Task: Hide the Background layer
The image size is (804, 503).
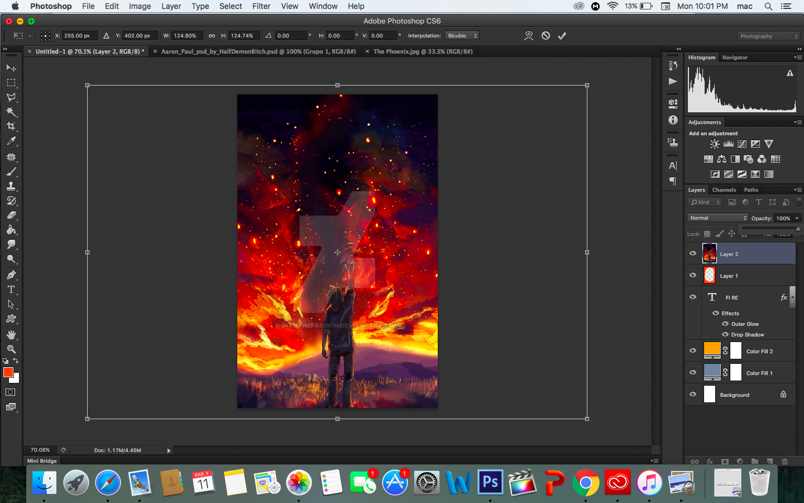Action: pos(693,394)
